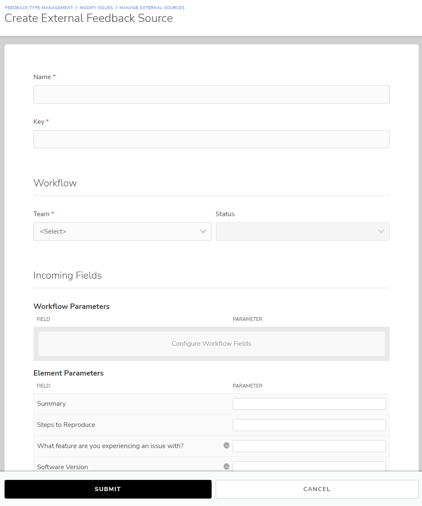Click the info icon beside the feature question row
Viewport: 422px width, 506px height.
227,446
